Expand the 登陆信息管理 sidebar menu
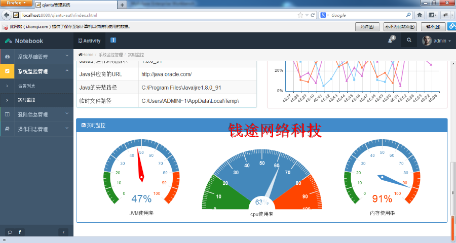The width and height of the screenshot is (456, 243). click(36, 114)
